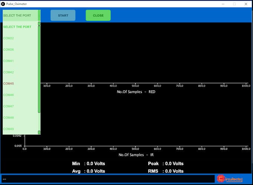The width and height of the screenshot is (253, 185).
Task: Minimize the Pulse_Oximeter window
Action: 223,4
